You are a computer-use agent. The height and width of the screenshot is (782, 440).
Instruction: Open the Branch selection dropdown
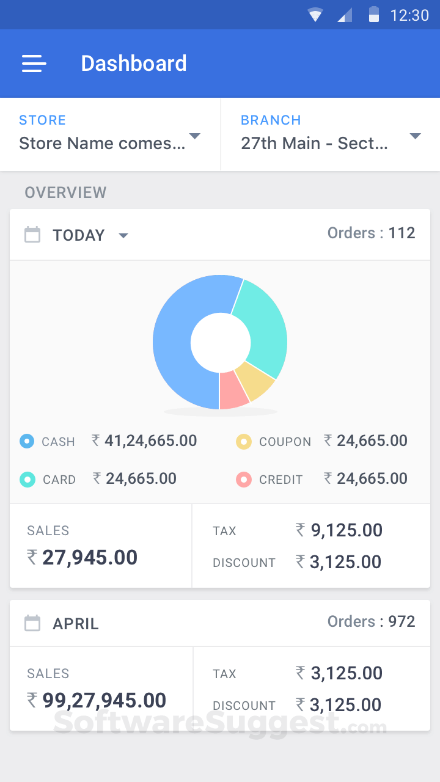pyautogui.click(x=330, y=135)
